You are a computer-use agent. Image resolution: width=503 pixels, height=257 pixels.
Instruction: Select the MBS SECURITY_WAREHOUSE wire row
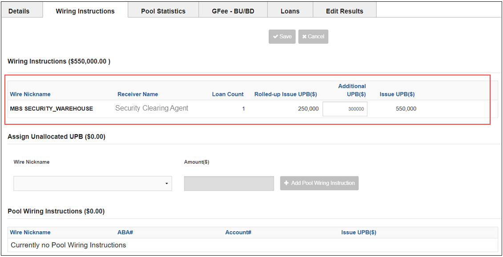52,109
